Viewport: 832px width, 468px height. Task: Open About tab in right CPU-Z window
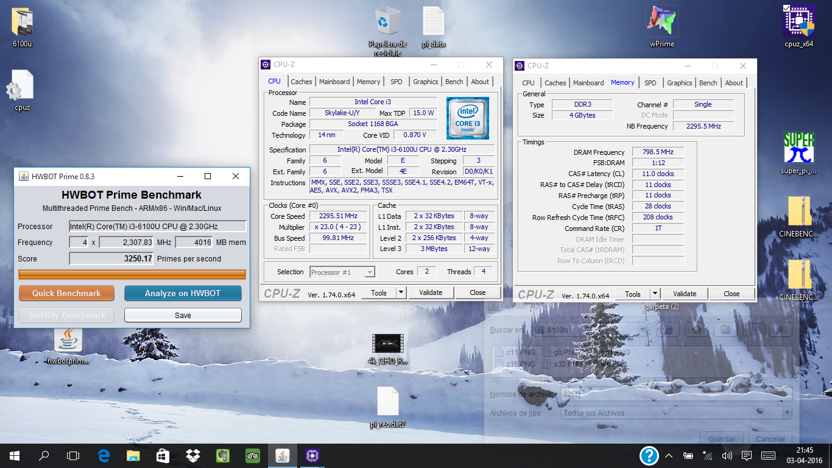(x=734, y=83)
